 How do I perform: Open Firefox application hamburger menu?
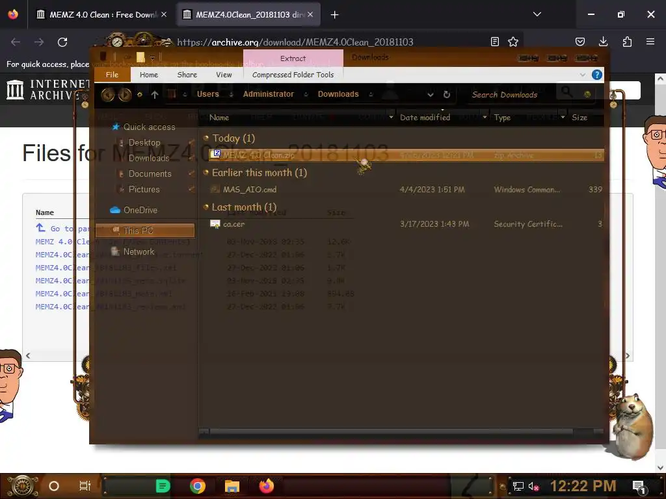[650, 42]
